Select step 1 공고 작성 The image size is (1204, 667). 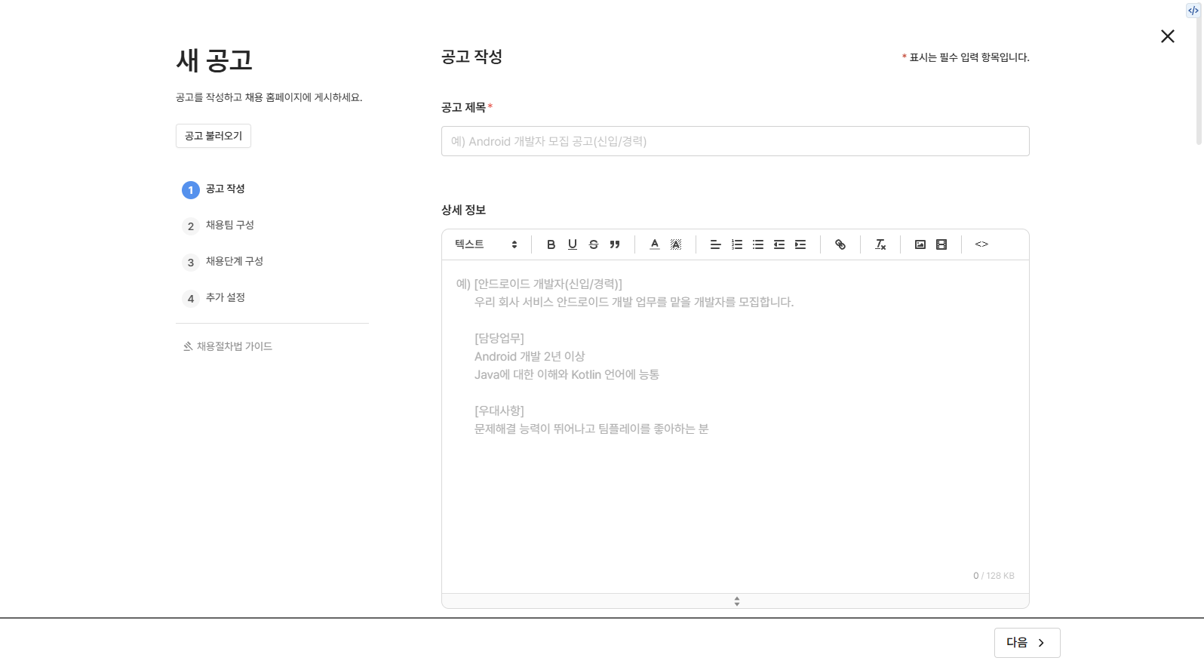[x=213, y=189]
